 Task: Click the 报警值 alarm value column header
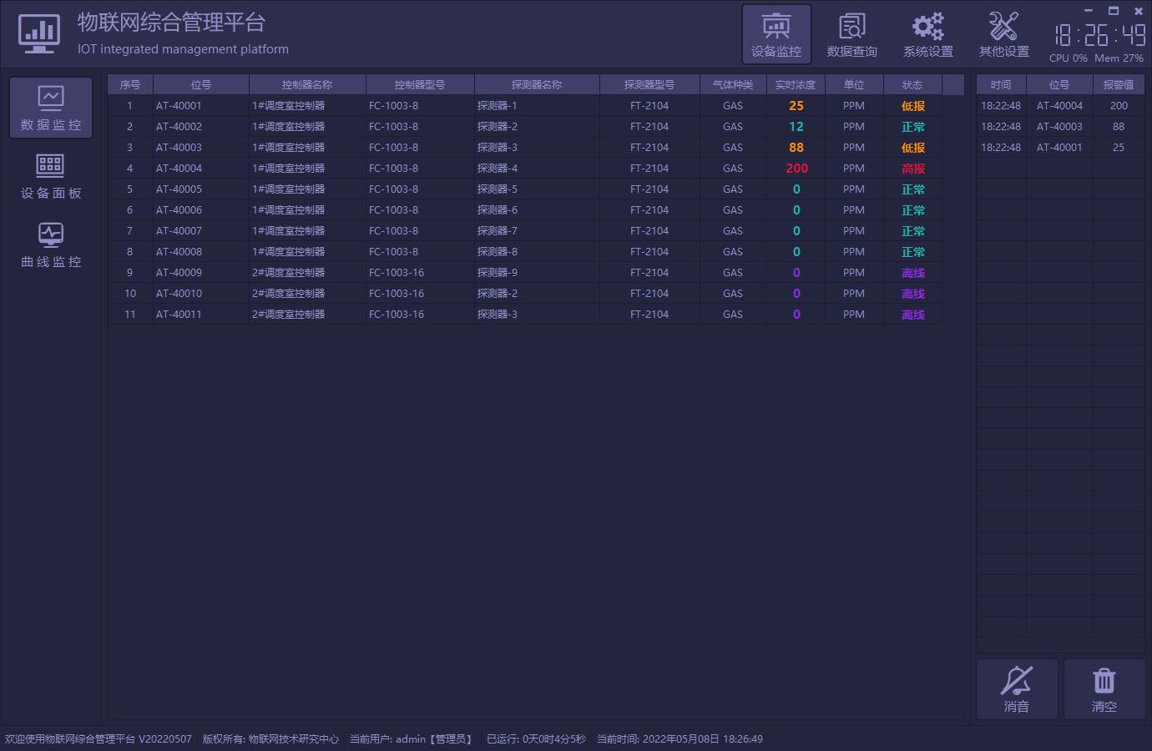pos(1119,85)
